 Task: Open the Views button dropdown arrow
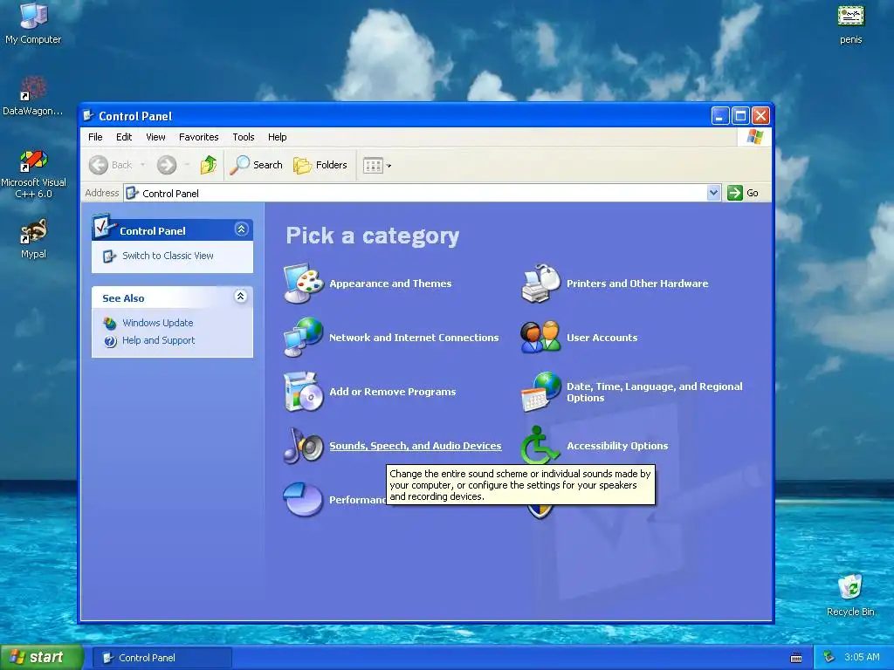(389, 166)
